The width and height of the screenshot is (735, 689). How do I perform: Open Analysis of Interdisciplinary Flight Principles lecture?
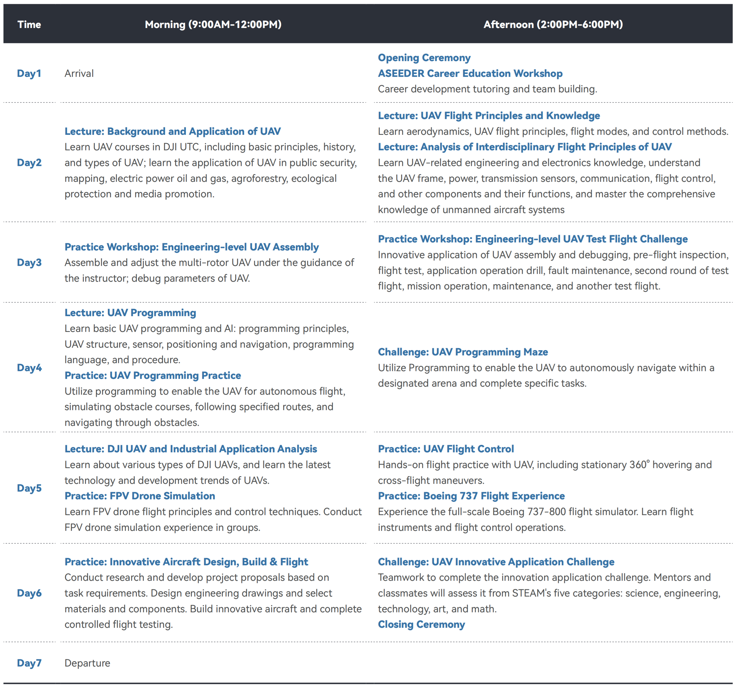point(524,147)
